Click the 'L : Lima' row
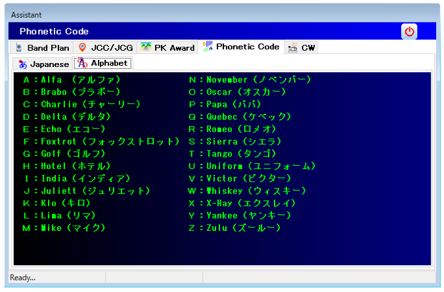 tap(60, 216)
